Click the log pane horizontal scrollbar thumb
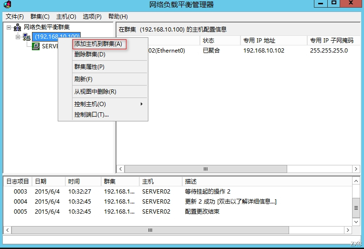The width and height of the screenshot is (364, 249). point(150,230)
